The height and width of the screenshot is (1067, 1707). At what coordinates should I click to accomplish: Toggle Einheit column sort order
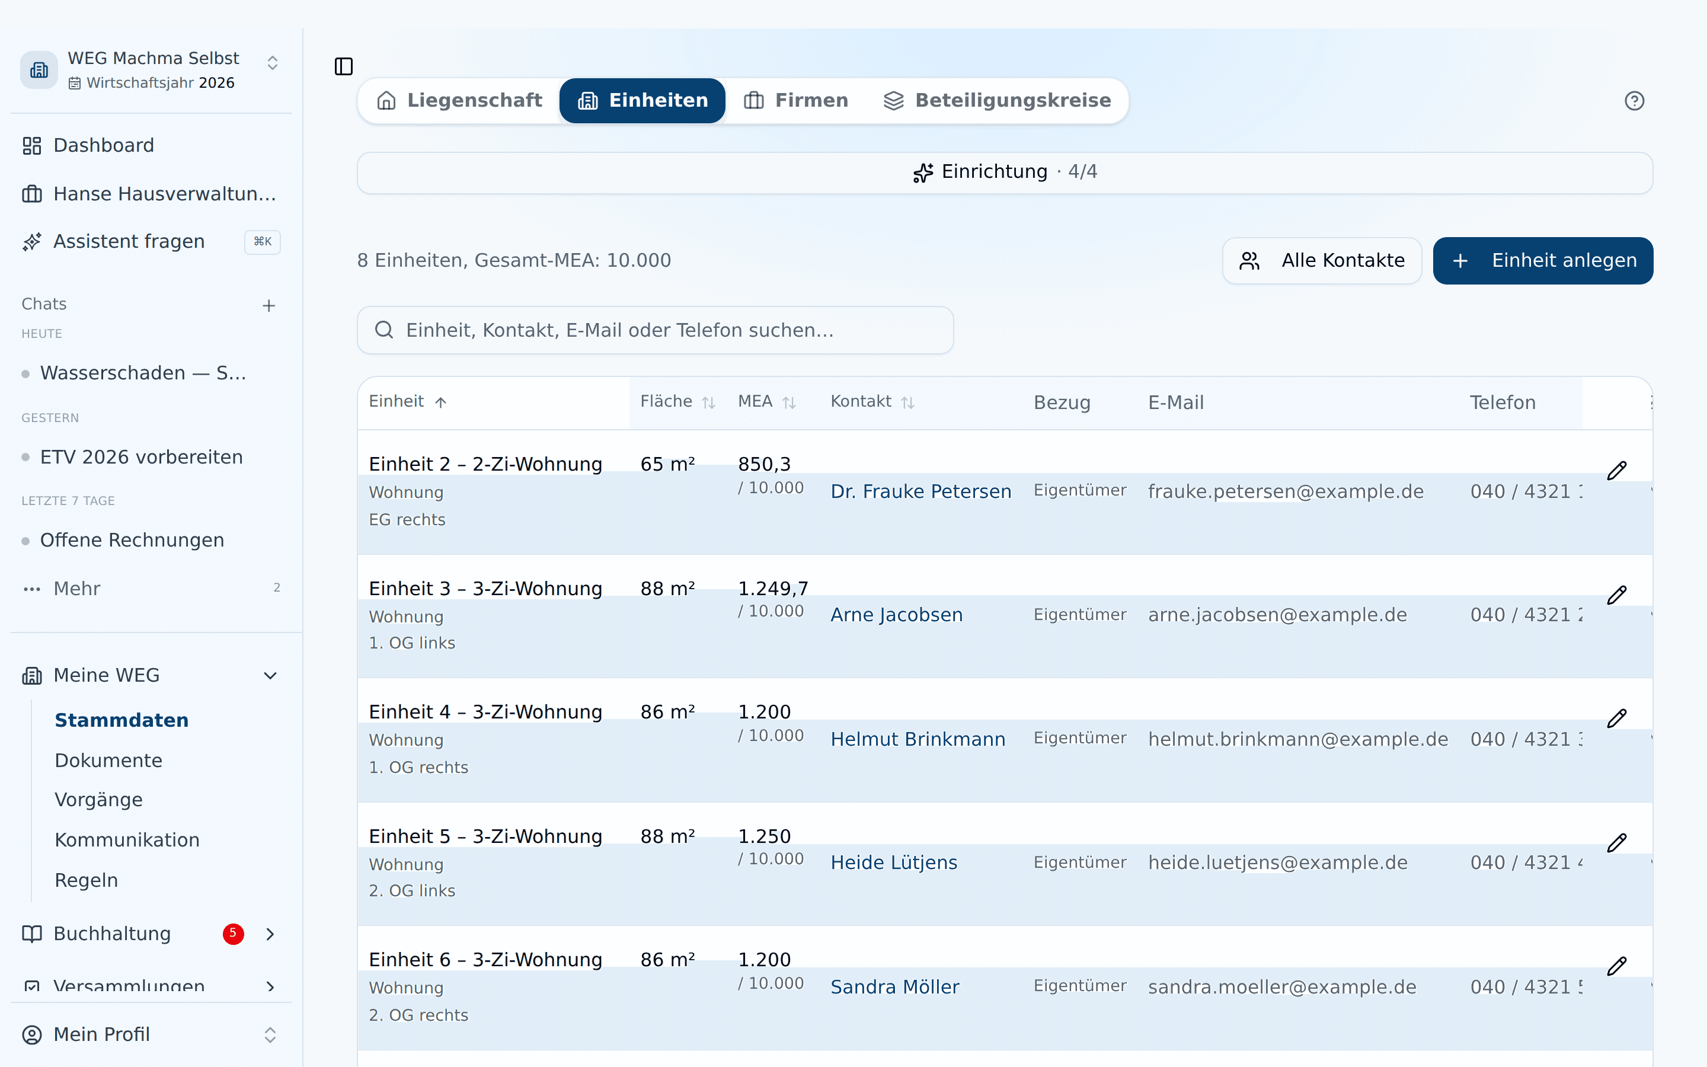pos(408,402)
